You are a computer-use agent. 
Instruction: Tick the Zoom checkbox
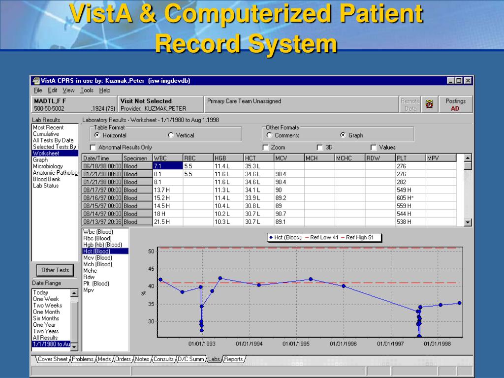(x=265, y=148)
